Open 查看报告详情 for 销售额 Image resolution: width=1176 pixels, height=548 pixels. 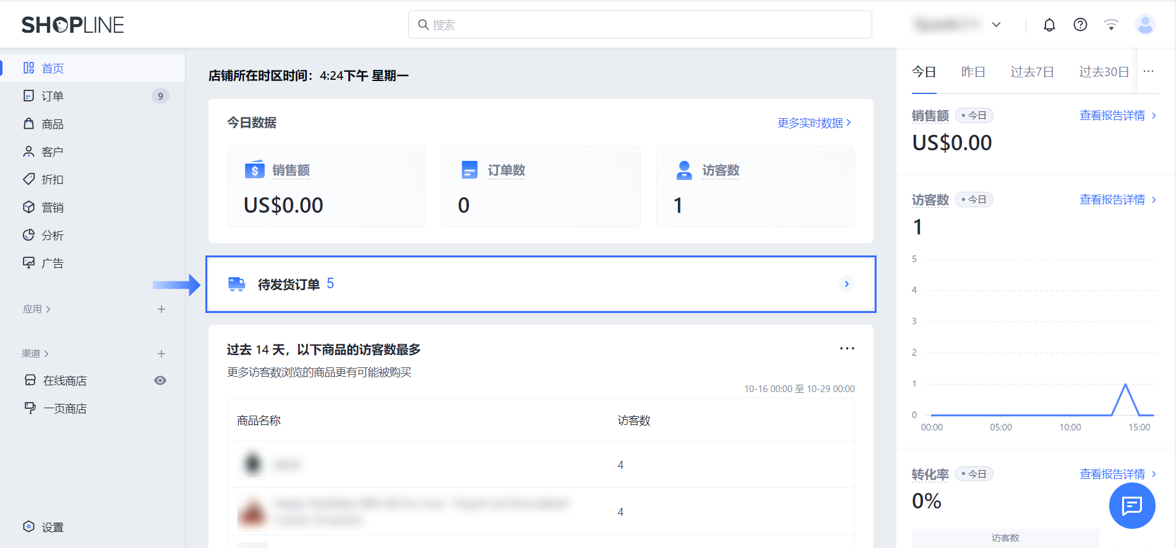coord(1117,116)
